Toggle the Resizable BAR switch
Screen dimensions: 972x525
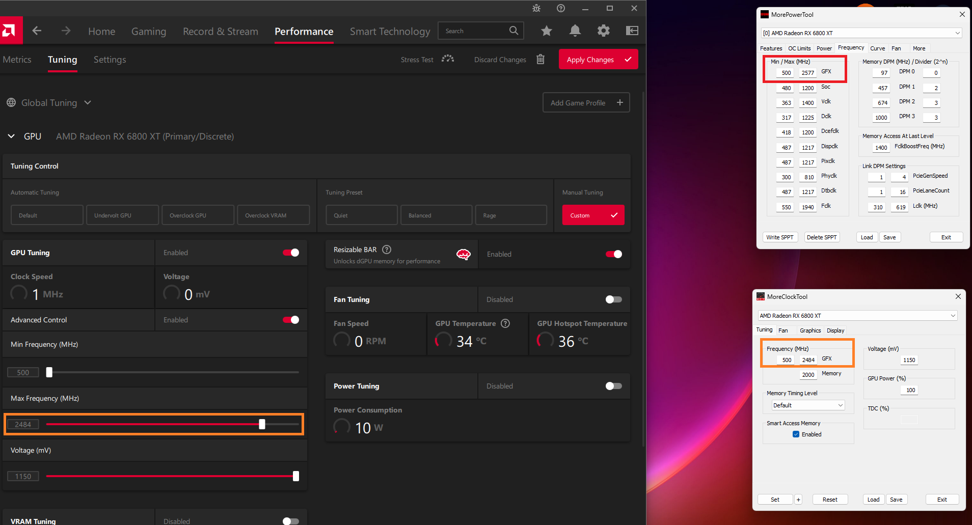[614, 254]
